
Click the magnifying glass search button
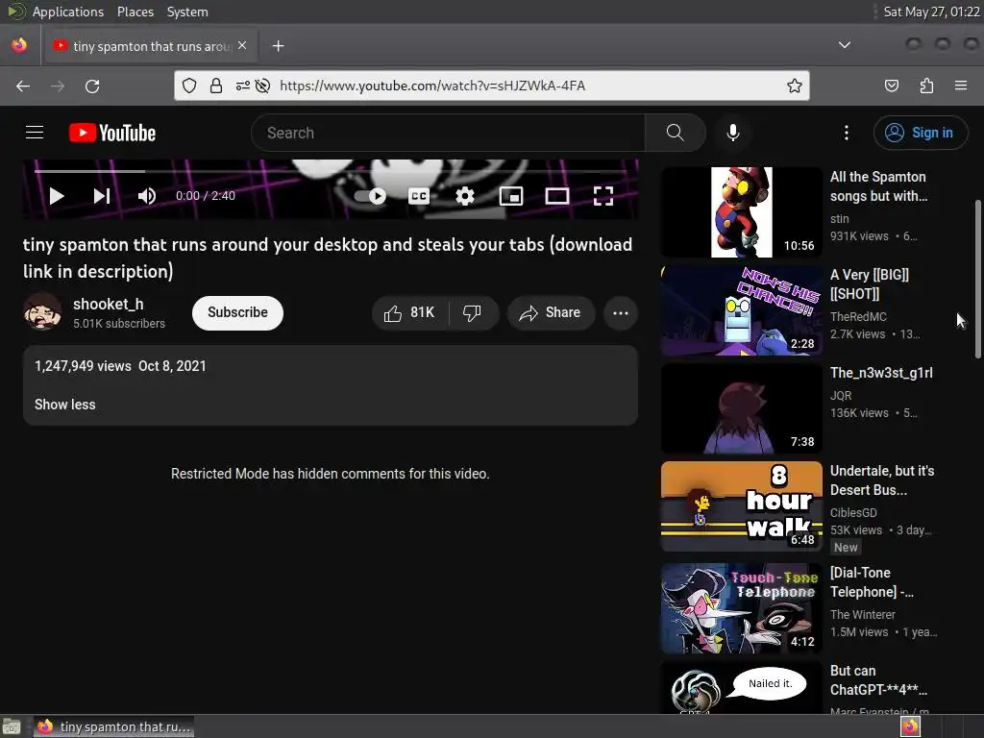(x=676, y=133)
